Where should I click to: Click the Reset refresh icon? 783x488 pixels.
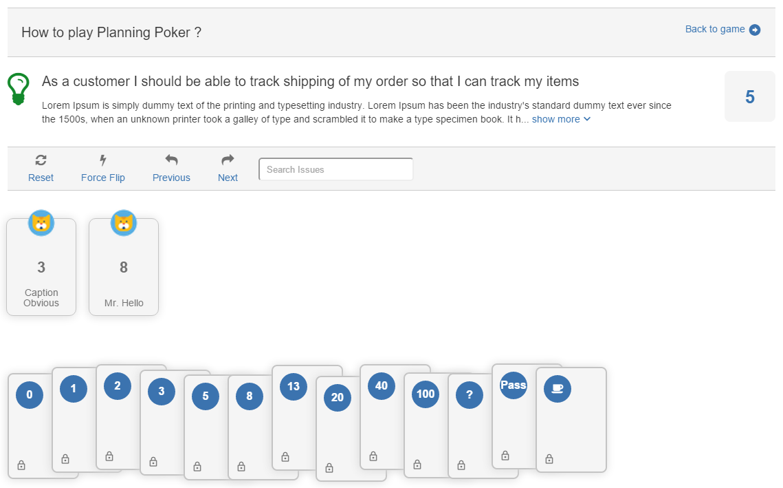pos(41,160)
